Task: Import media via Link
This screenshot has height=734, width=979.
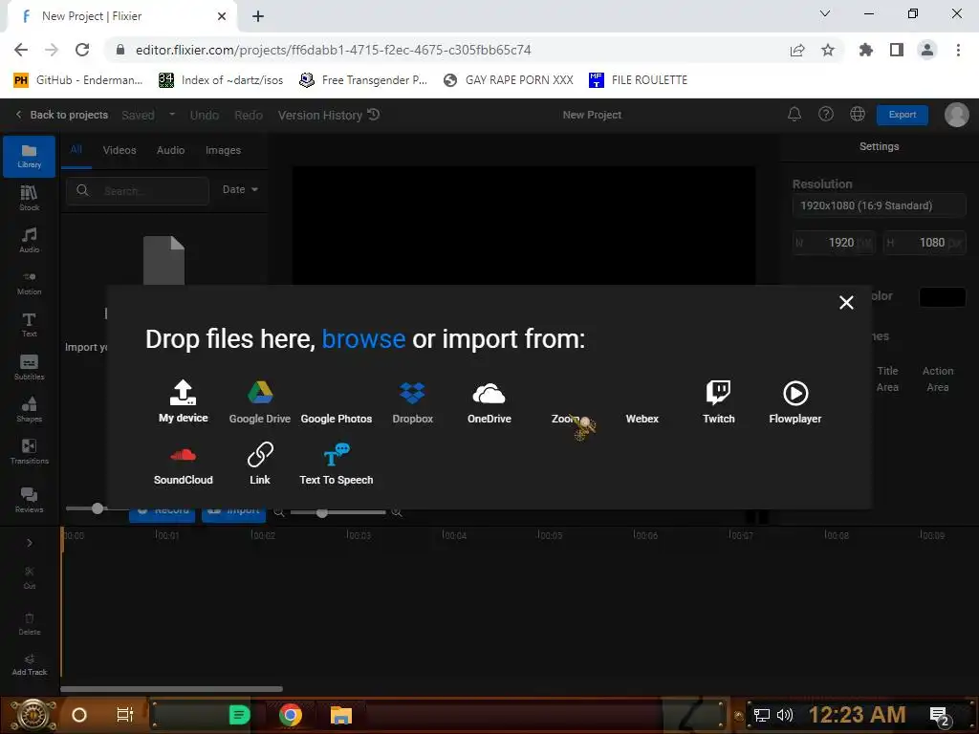Action: pyautogui.click(x=260, y=464)
